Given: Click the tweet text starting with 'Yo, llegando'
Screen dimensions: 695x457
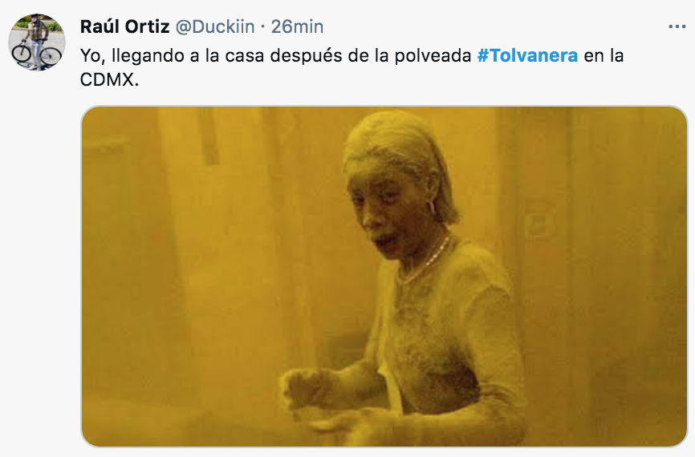Looking at the screenshot, I should tap(352, 67).
